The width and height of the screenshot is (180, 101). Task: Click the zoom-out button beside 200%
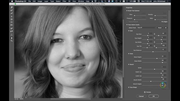(x=15, y=99)
